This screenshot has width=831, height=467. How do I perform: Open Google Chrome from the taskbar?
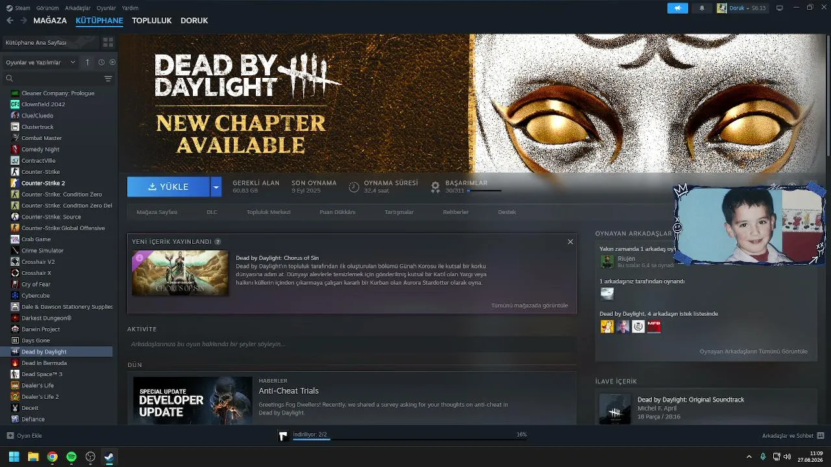pos(52,457)
